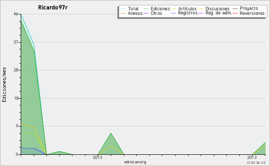Open the wikiscan.org source text
270x166 pixels.
point(135,162)
